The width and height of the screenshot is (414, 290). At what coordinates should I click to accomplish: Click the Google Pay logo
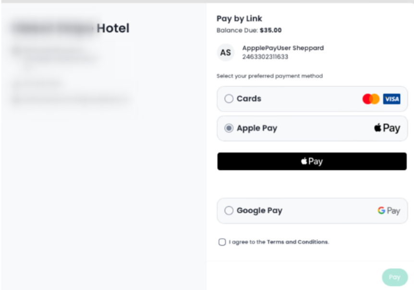(x=389, y=210)
